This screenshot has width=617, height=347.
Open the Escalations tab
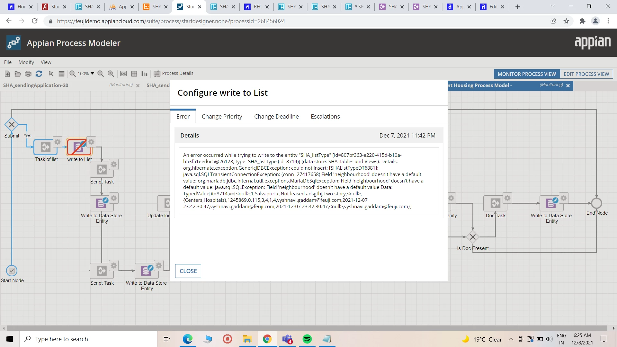point(325,116)
